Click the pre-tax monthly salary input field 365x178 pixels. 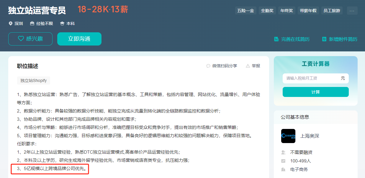[x=311, y=78]
